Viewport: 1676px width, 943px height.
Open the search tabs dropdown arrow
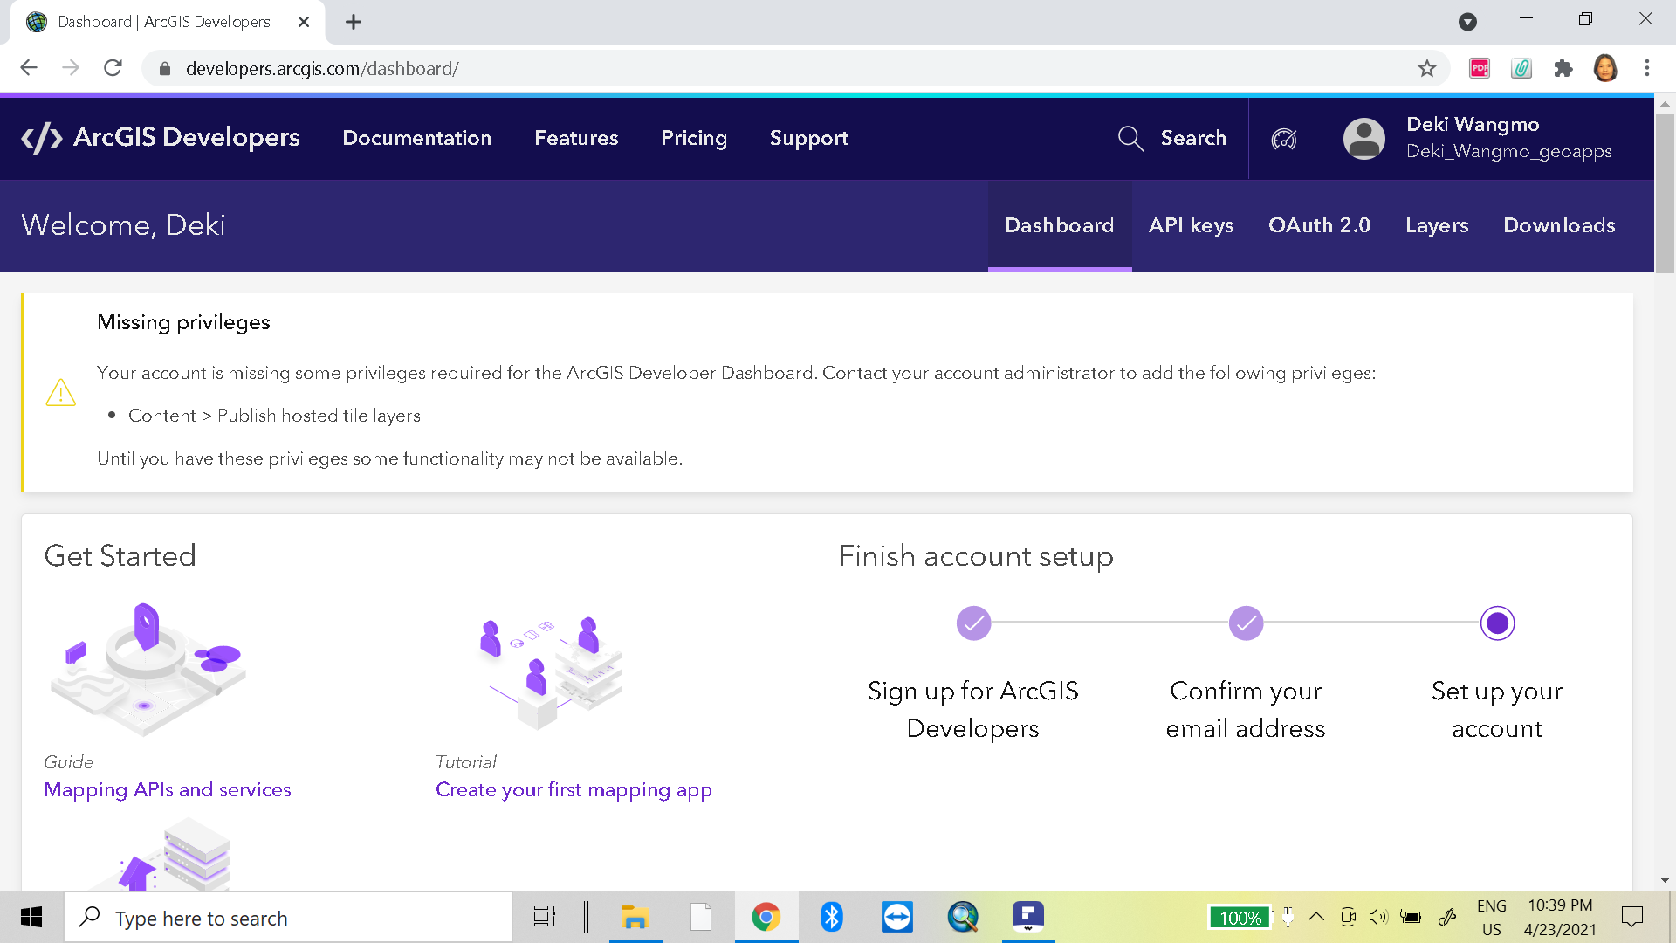[1466, 20]
